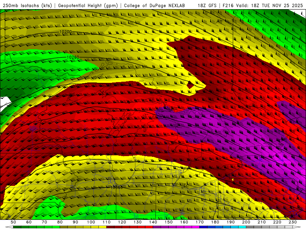The image size is (306, 229).
Task: Click the 80 label on the color scale
Action: click(60, 222)
